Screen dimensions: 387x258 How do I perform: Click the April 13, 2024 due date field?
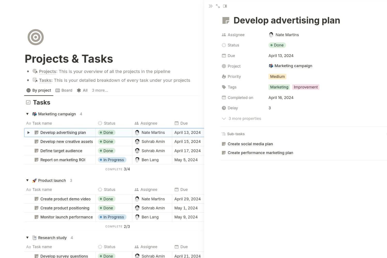pyautogui.click(x=281, y=56)
